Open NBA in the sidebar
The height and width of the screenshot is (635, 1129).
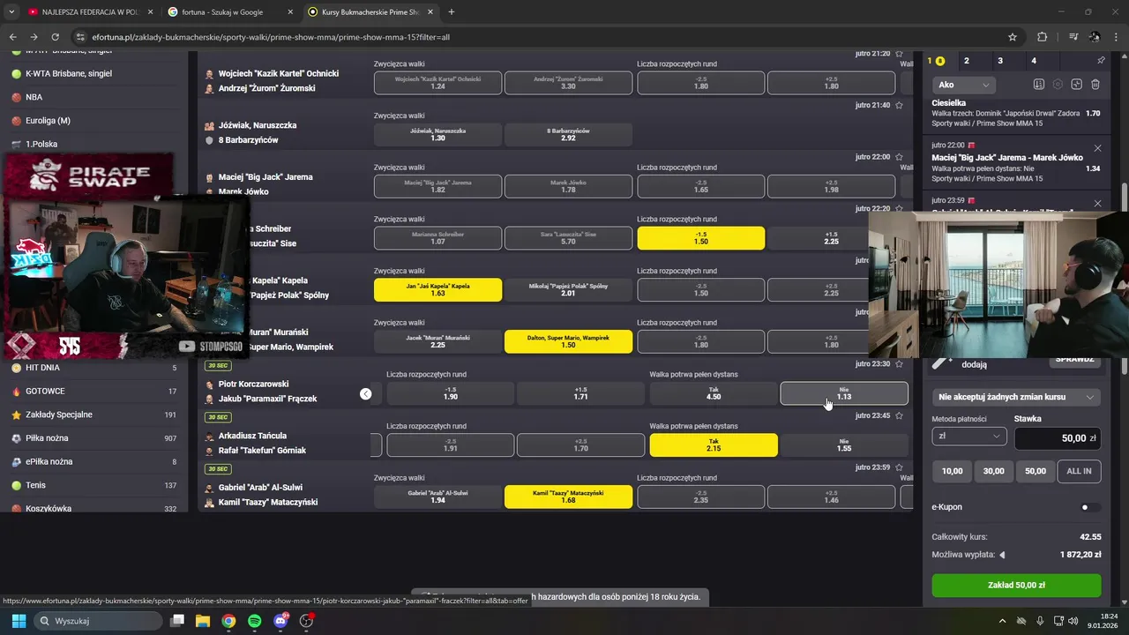pyautogui.click(x=34, y=97)
